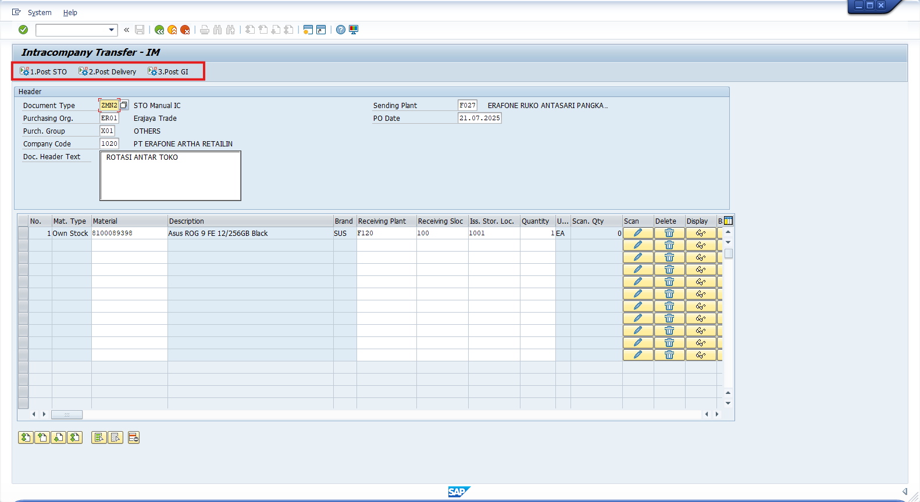Viewport: 920px width, 502px height.
Task: Click Display glasses icon for item 1
Action: pos(701,233)
